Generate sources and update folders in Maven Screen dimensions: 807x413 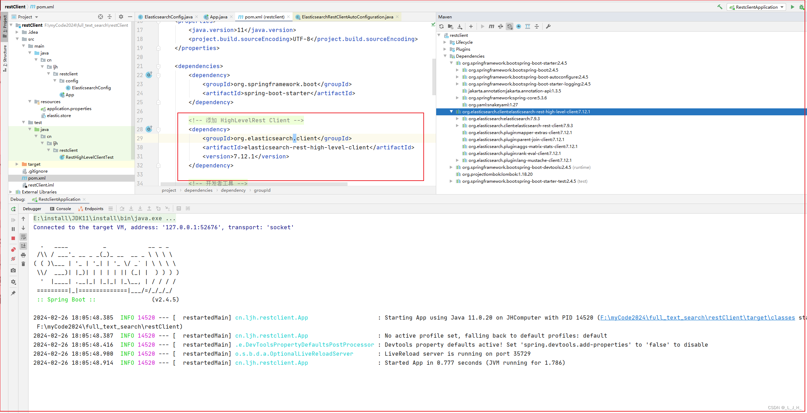tap(450, 26)
